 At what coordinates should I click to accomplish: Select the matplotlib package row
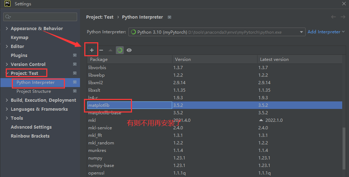214,105
